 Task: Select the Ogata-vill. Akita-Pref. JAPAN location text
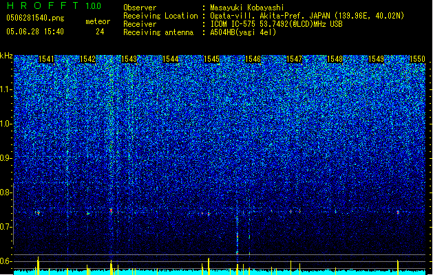pos(307,16)
